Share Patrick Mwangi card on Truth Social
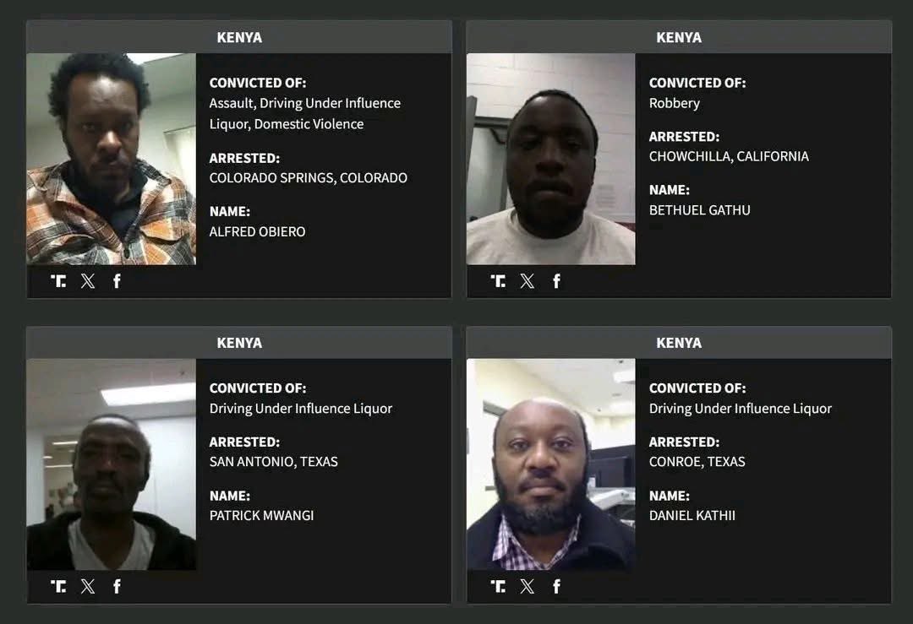Viewport: 913px width, 624px height. [58, 586]
